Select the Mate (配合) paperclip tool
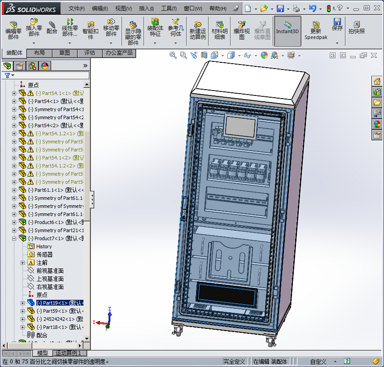384x367 pixels. click(x=52, y=28)
